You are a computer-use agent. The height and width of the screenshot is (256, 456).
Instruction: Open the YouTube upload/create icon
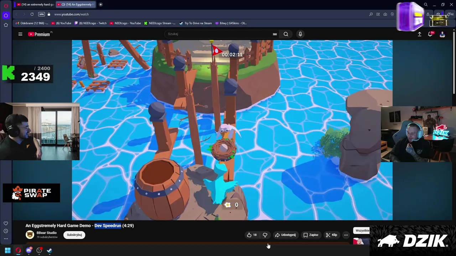[419, 34]
